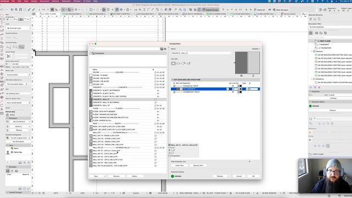Open the Release dropdown in Composites dialog
352x198 pixels.
pos(221,176)
